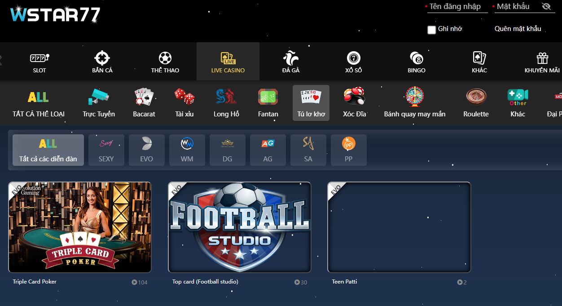Select Bacarat game type
The image size is (562, 306).
click(144, 103)
